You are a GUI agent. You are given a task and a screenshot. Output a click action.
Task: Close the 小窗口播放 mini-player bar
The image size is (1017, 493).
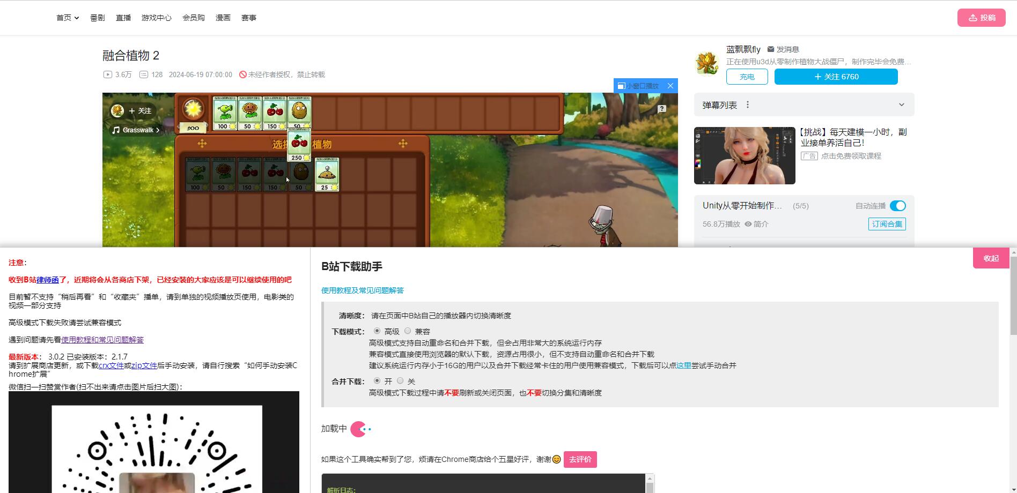pos(670,86)
